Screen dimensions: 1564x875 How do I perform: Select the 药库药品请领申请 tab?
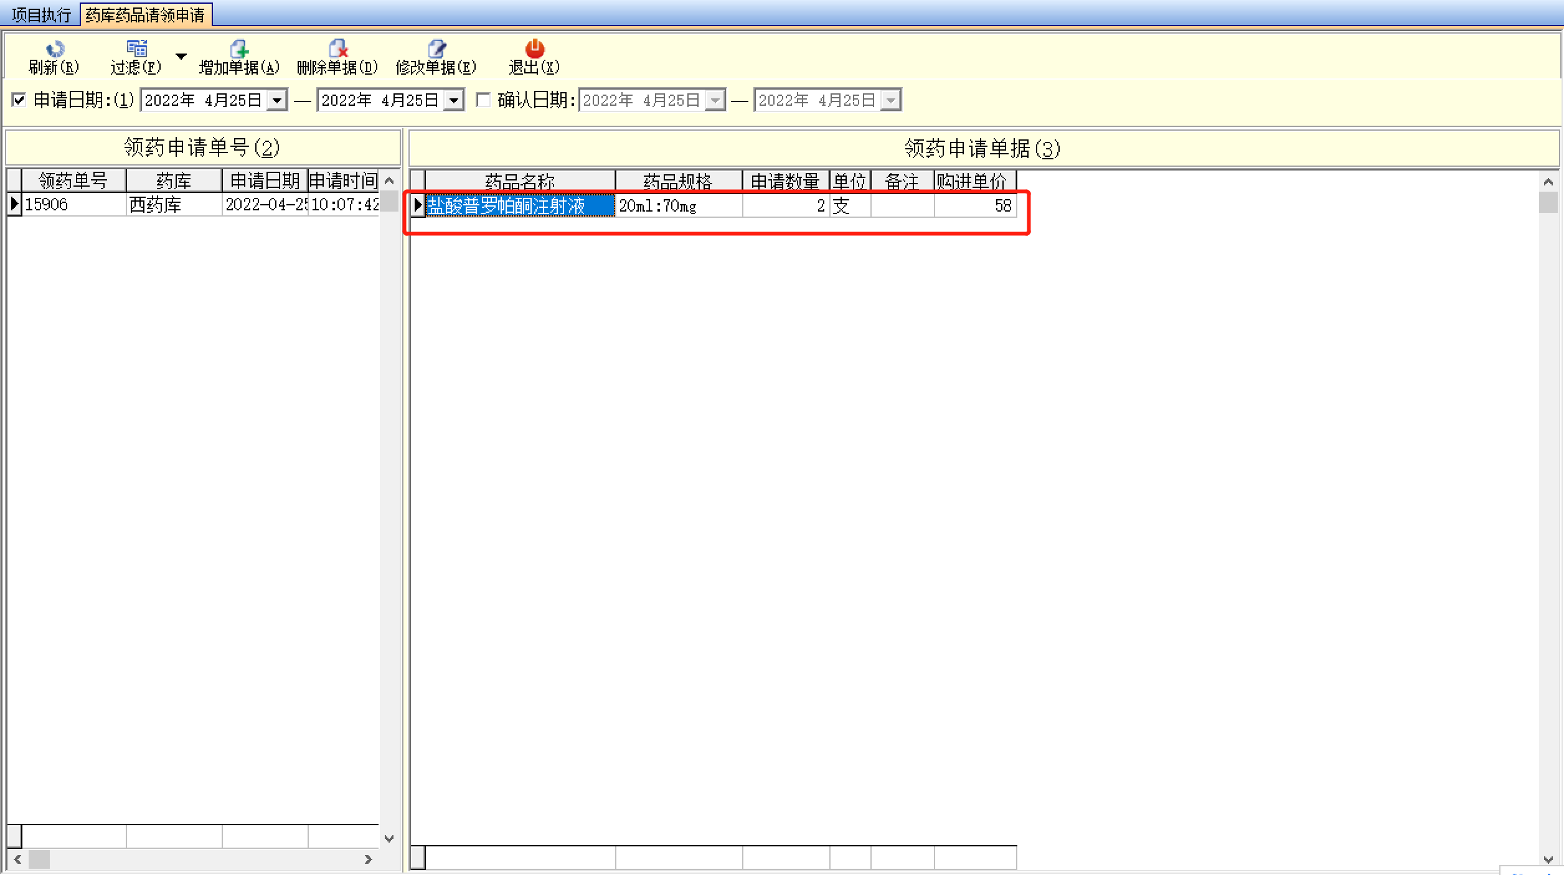coord(145,15)
